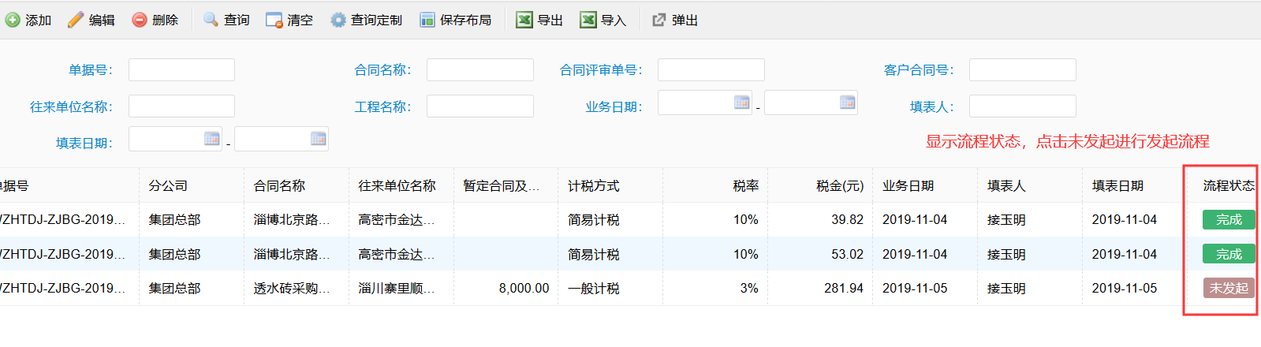
Task: Select the 透水砖采购 contract name cell
Action: coord(297,288)
